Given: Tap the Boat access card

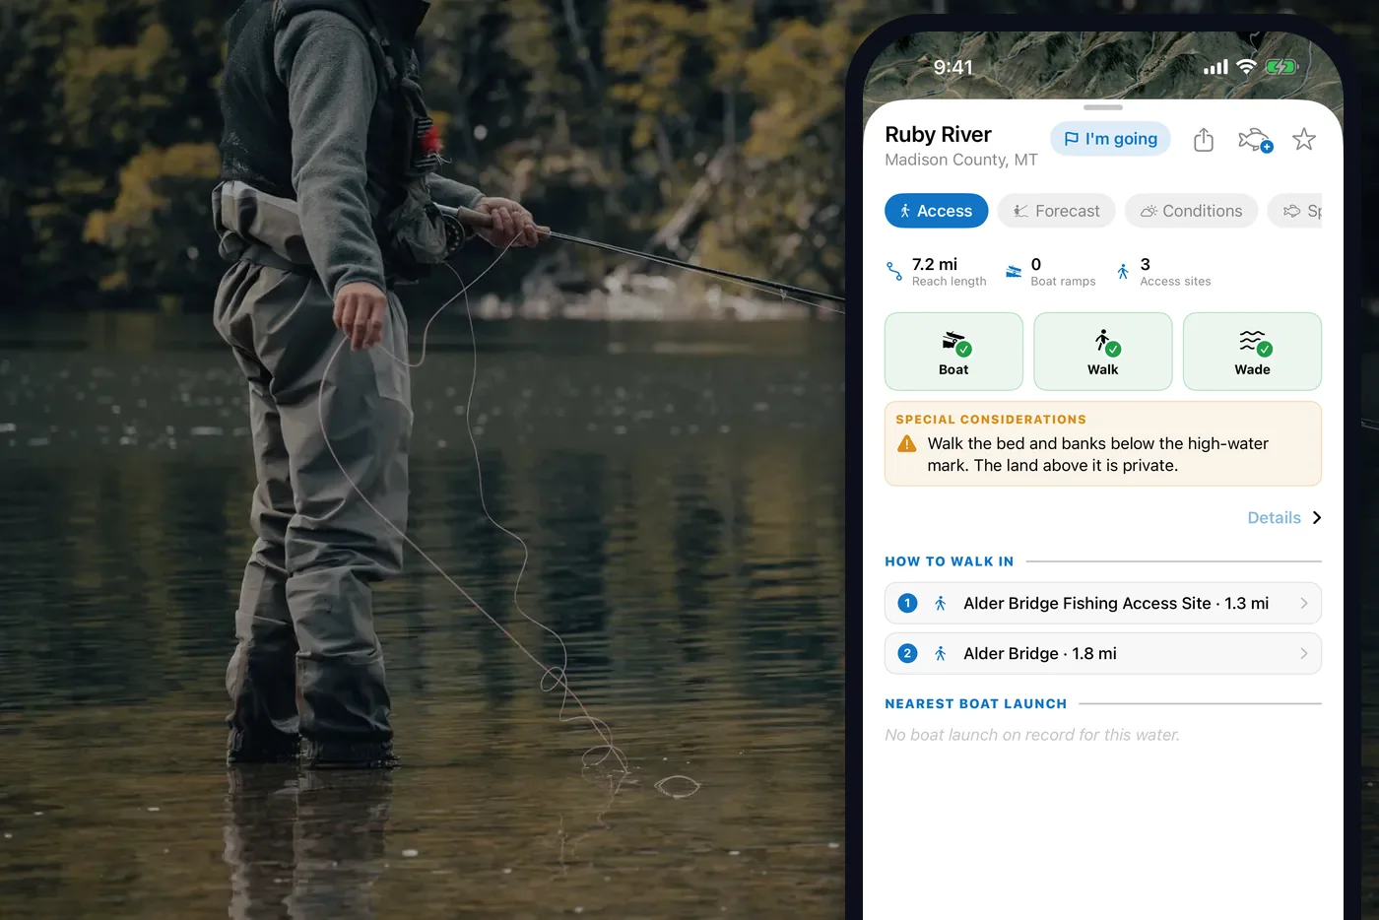Looking at the screenshot, I should (x=953, y=352).
